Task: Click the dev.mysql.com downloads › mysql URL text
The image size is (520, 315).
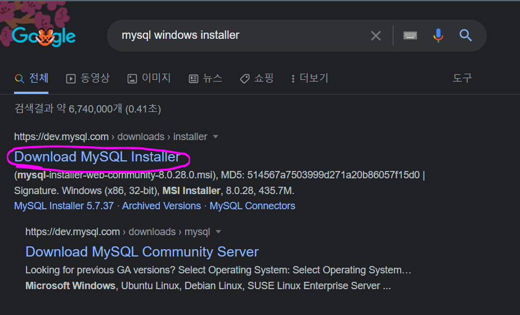Action: coord(118,232)
